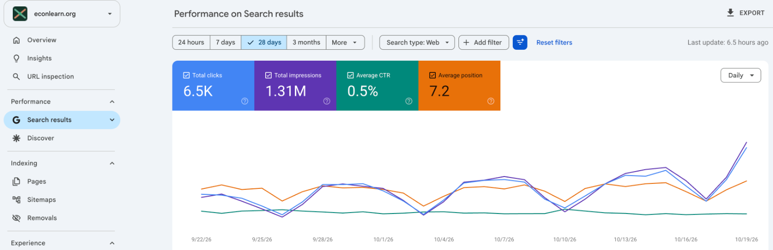773x250 pixels.
Task: Click the Google G Search results icon
Action: 16,120
